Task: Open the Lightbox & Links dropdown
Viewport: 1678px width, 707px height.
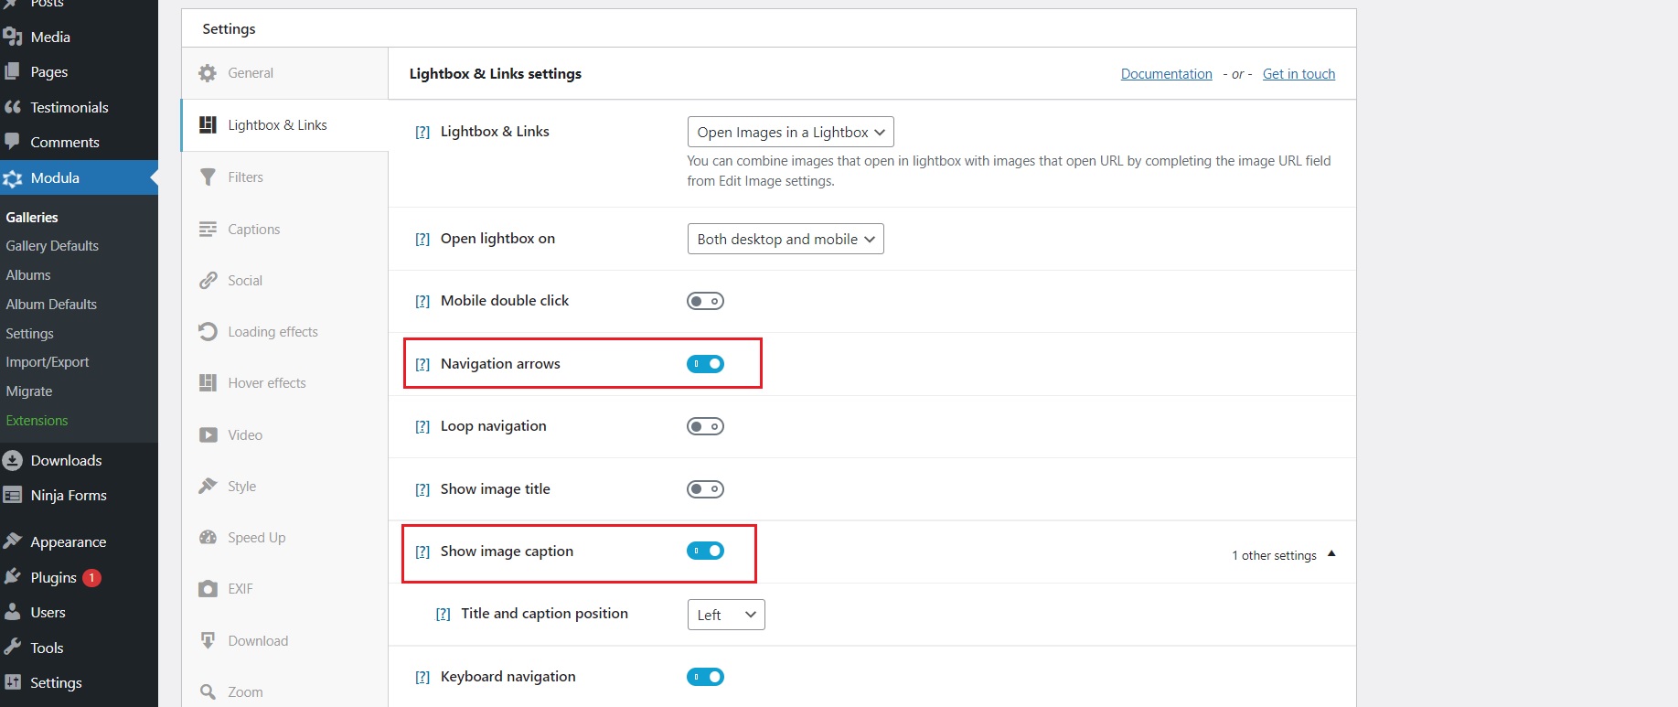Action: tap(789, 131)
